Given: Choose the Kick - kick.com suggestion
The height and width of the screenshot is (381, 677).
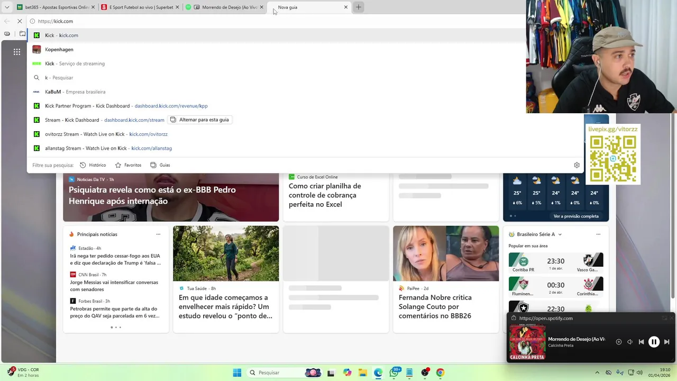Looking at the screenshot, I should tap(276, 35).
